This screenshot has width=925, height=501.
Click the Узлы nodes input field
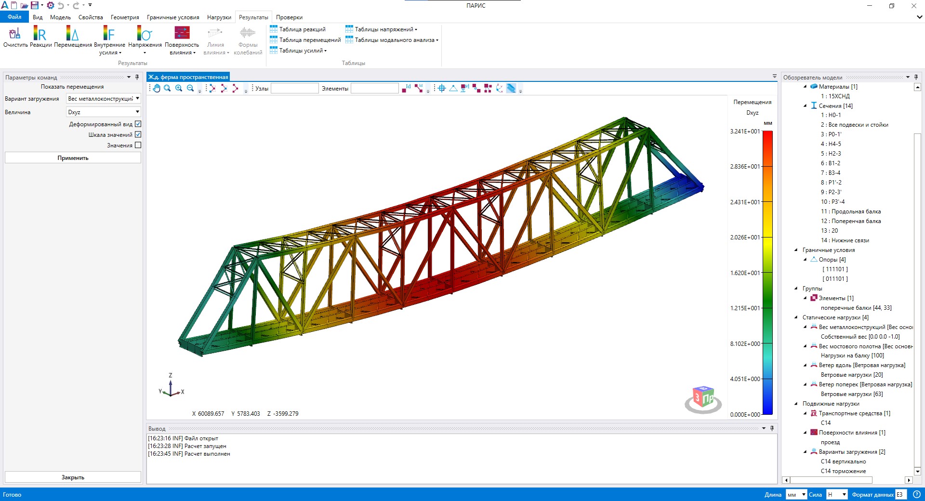pos(294,88)
